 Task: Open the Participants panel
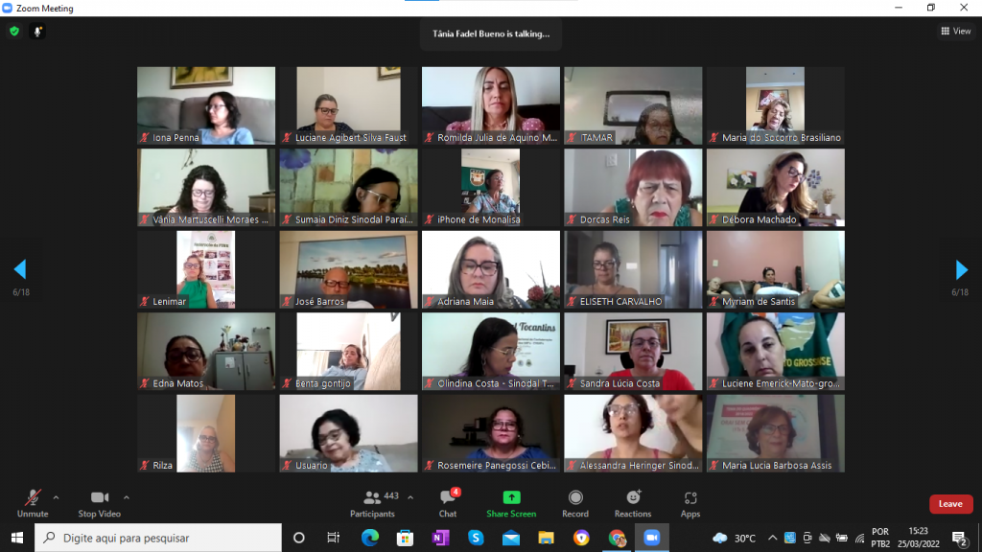click(372, 502)
